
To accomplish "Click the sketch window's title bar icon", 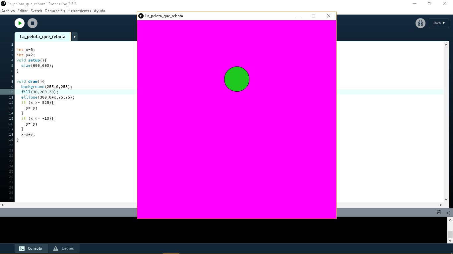I will coord(141,16).
